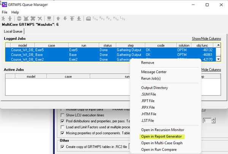Click the X remove job toolbar icon

pyautogui.click(x=40, y=18)
